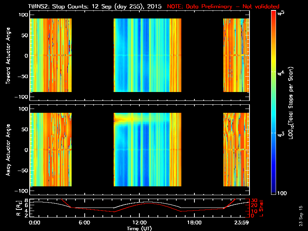Pick the 10^3 tick label on color bar
The image size is (308, 231).
click(282, 134)
